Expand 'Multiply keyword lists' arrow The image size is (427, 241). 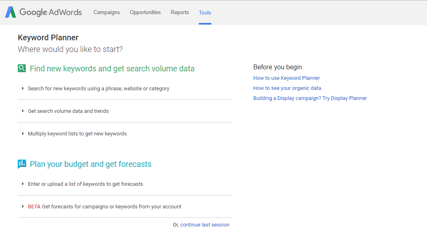[23, 133]
